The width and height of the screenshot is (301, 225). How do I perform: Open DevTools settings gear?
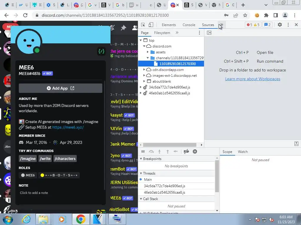tap(280, 25)
